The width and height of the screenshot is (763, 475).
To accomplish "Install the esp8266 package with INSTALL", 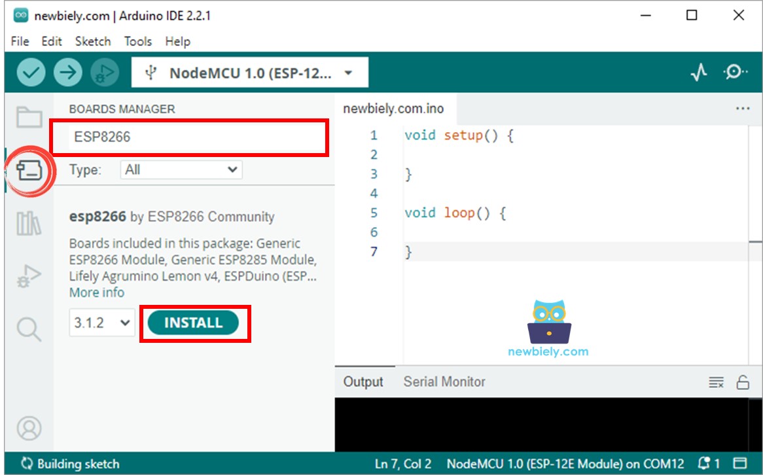I will pyautogui.click(x=193, y=323).
